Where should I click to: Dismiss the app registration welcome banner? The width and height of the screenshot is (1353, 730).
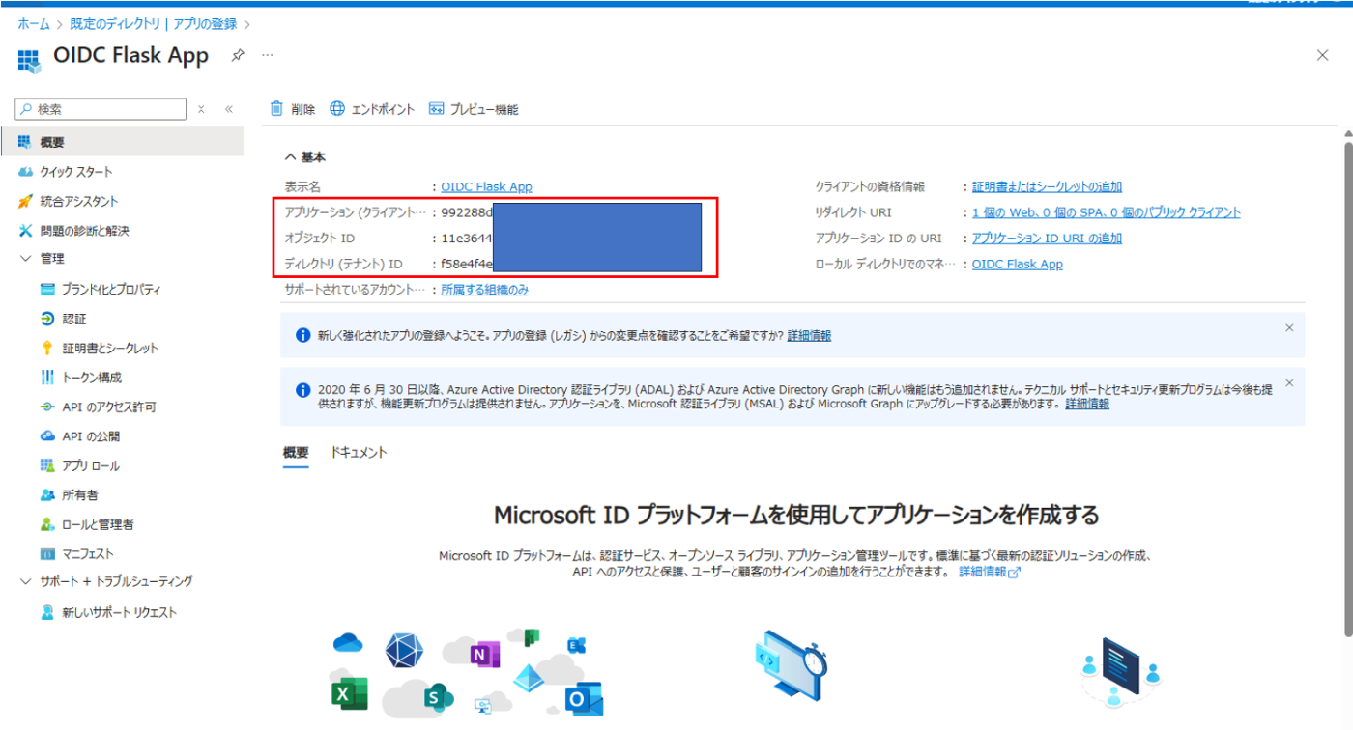point(1289,328)
